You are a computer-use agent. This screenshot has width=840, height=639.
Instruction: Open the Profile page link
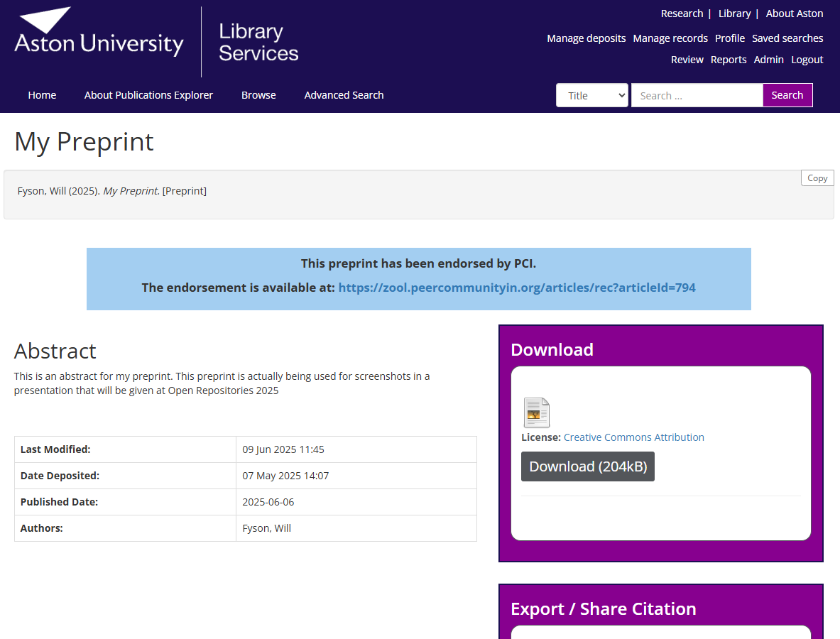coord(729,38)
